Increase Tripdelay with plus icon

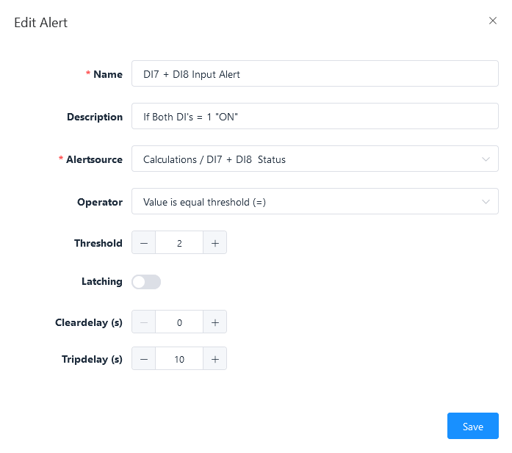click(x=214, y=359)
